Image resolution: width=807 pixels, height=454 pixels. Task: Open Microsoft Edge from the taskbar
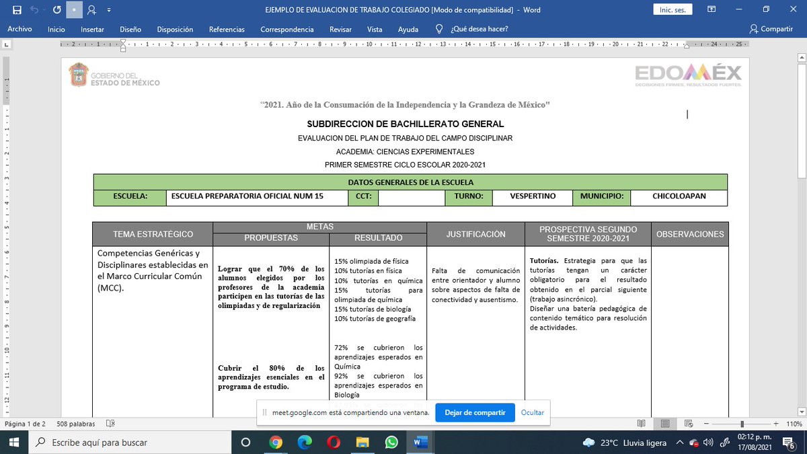point(305,443)
